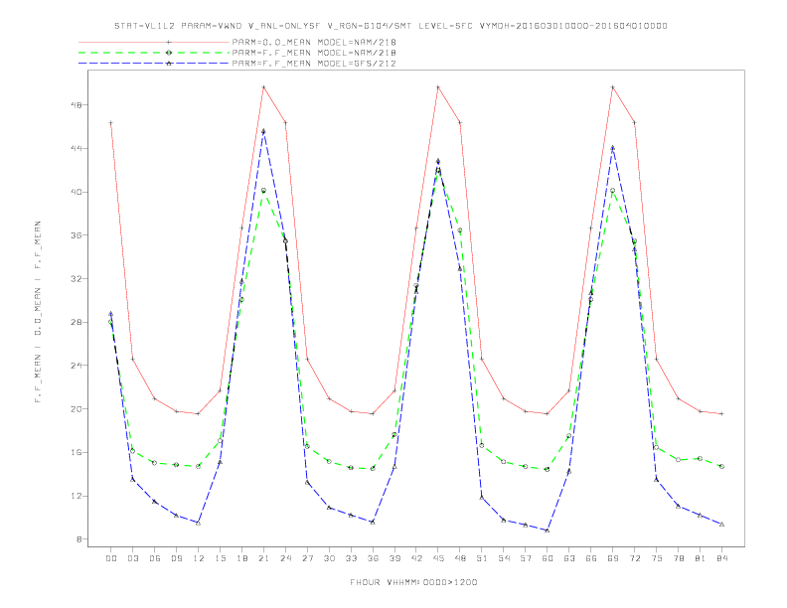Click blue GFS triangle marker at hour 60
This screenshot has height=608, width=787.
[x=548, y=531]
